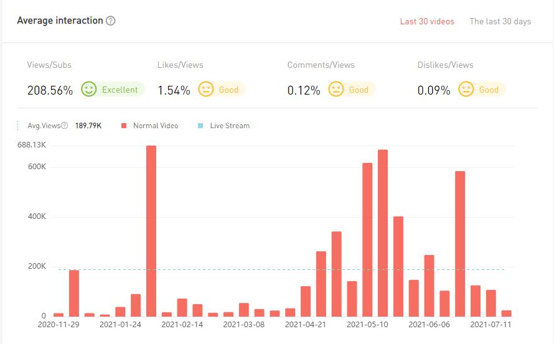Click the Avg.Views 189.79K legend label
Screen dimensions: 554x344
click(x=88, y=126)
